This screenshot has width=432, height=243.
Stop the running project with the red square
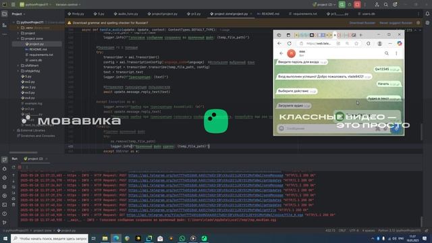(357, 5)
